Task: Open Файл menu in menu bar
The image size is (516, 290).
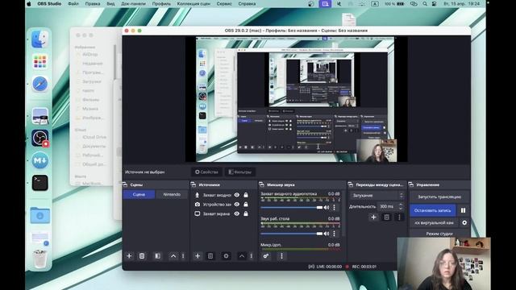Action: (73, 3)
